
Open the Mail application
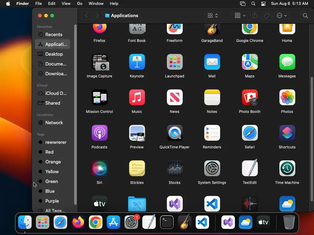click(212, 62)
